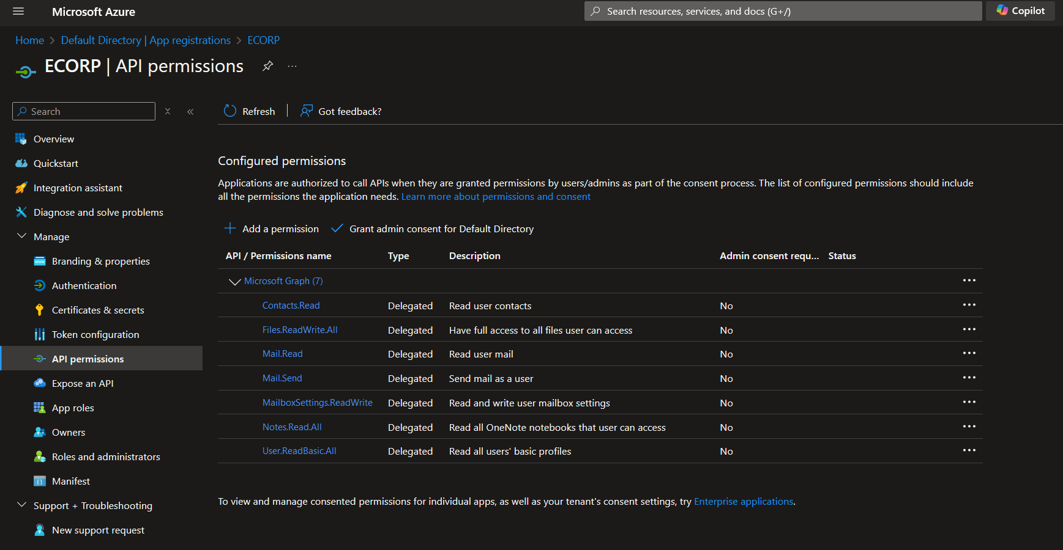Open Certificates & secrets page
The image size is (1063, 550).
pyautogui.click(x=98, y=310)
